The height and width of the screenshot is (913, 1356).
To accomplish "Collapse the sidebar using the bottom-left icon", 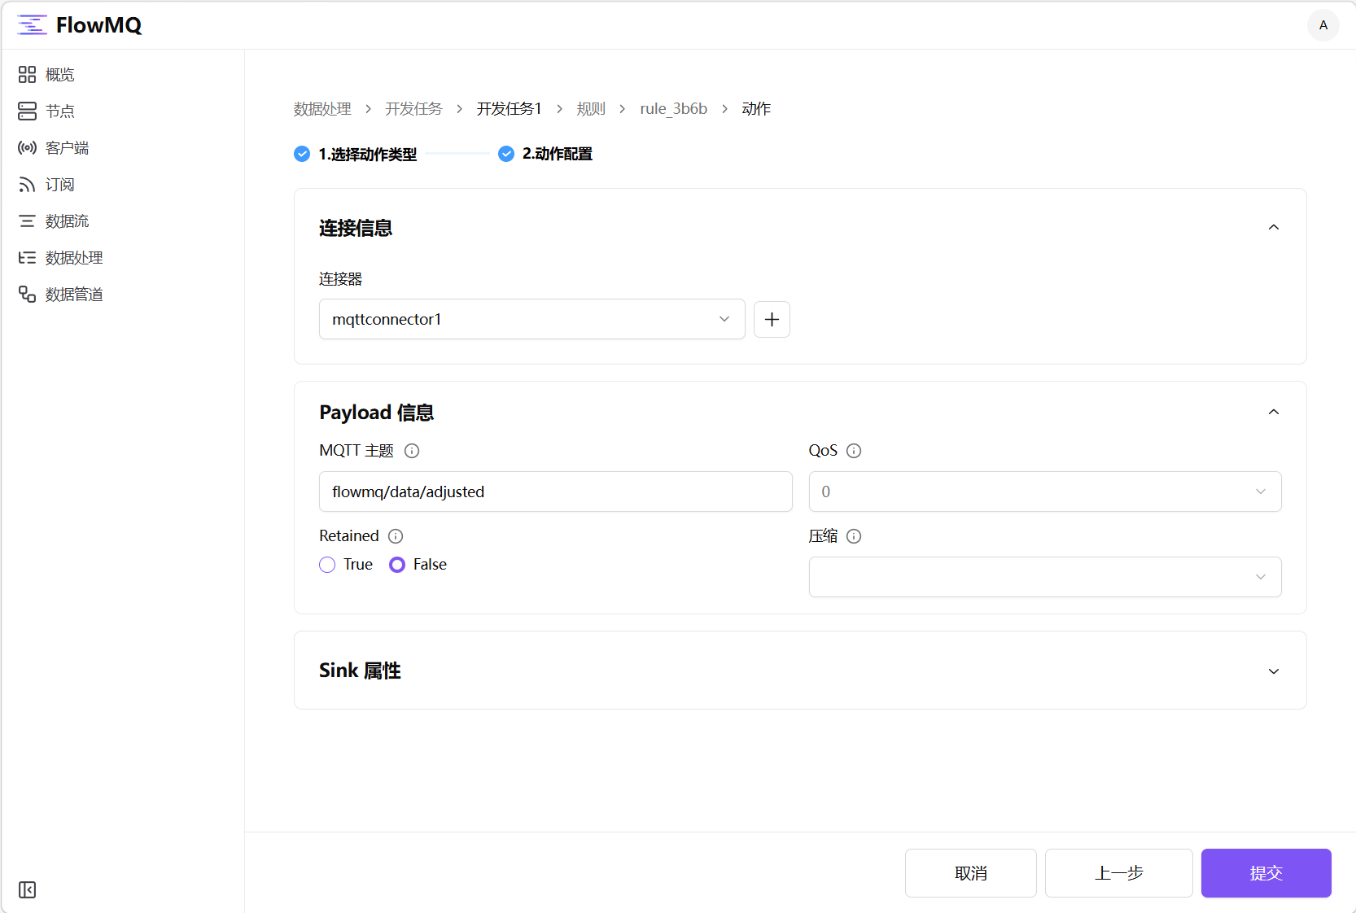I will pos(27,890).
